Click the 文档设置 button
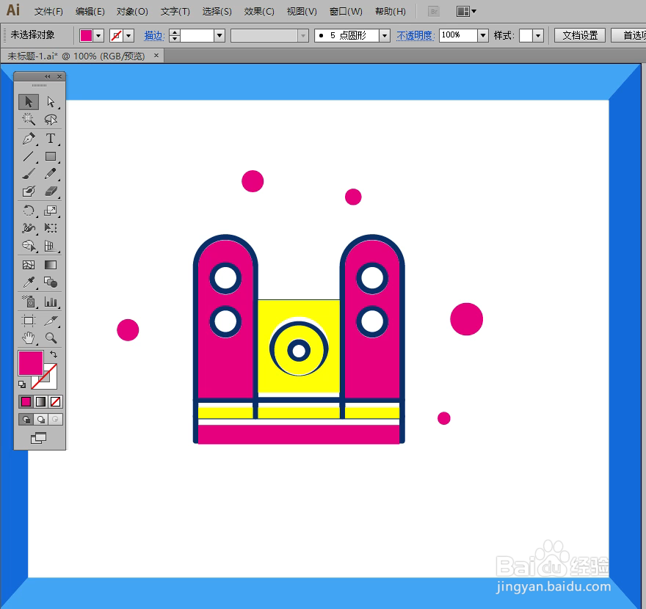Screen dimensions: 646x609 (x=580, y=35)
